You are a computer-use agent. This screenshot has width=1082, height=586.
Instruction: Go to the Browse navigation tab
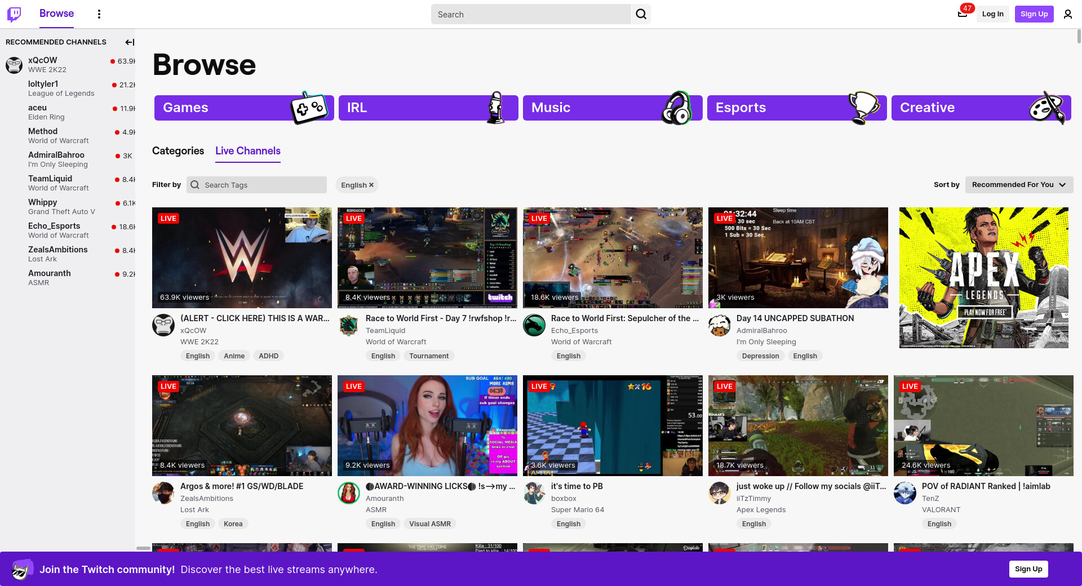(x=56, y=14)
